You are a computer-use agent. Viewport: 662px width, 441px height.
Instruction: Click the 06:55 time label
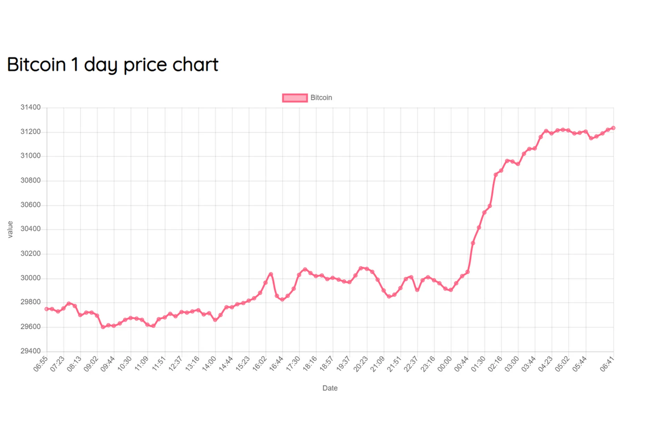coord(41,365)
